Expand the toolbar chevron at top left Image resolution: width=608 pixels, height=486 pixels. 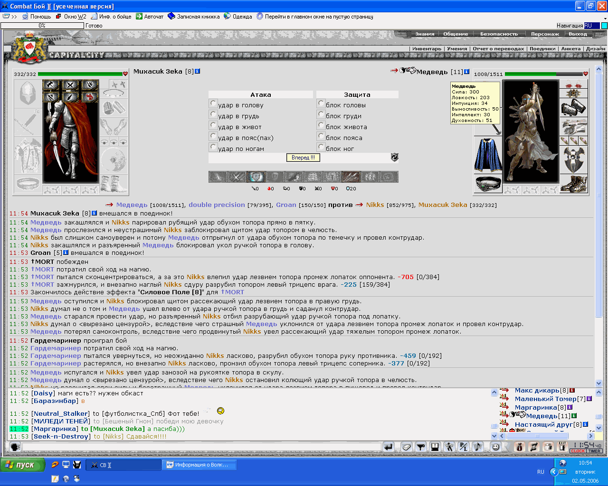[14, 17]
